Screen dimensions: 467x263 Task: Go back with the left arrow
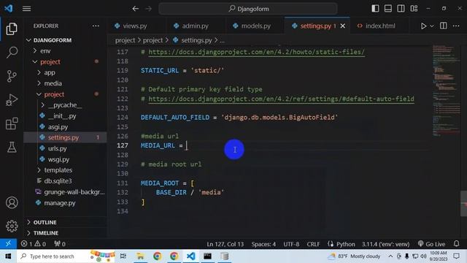click(x=136, y=9)
